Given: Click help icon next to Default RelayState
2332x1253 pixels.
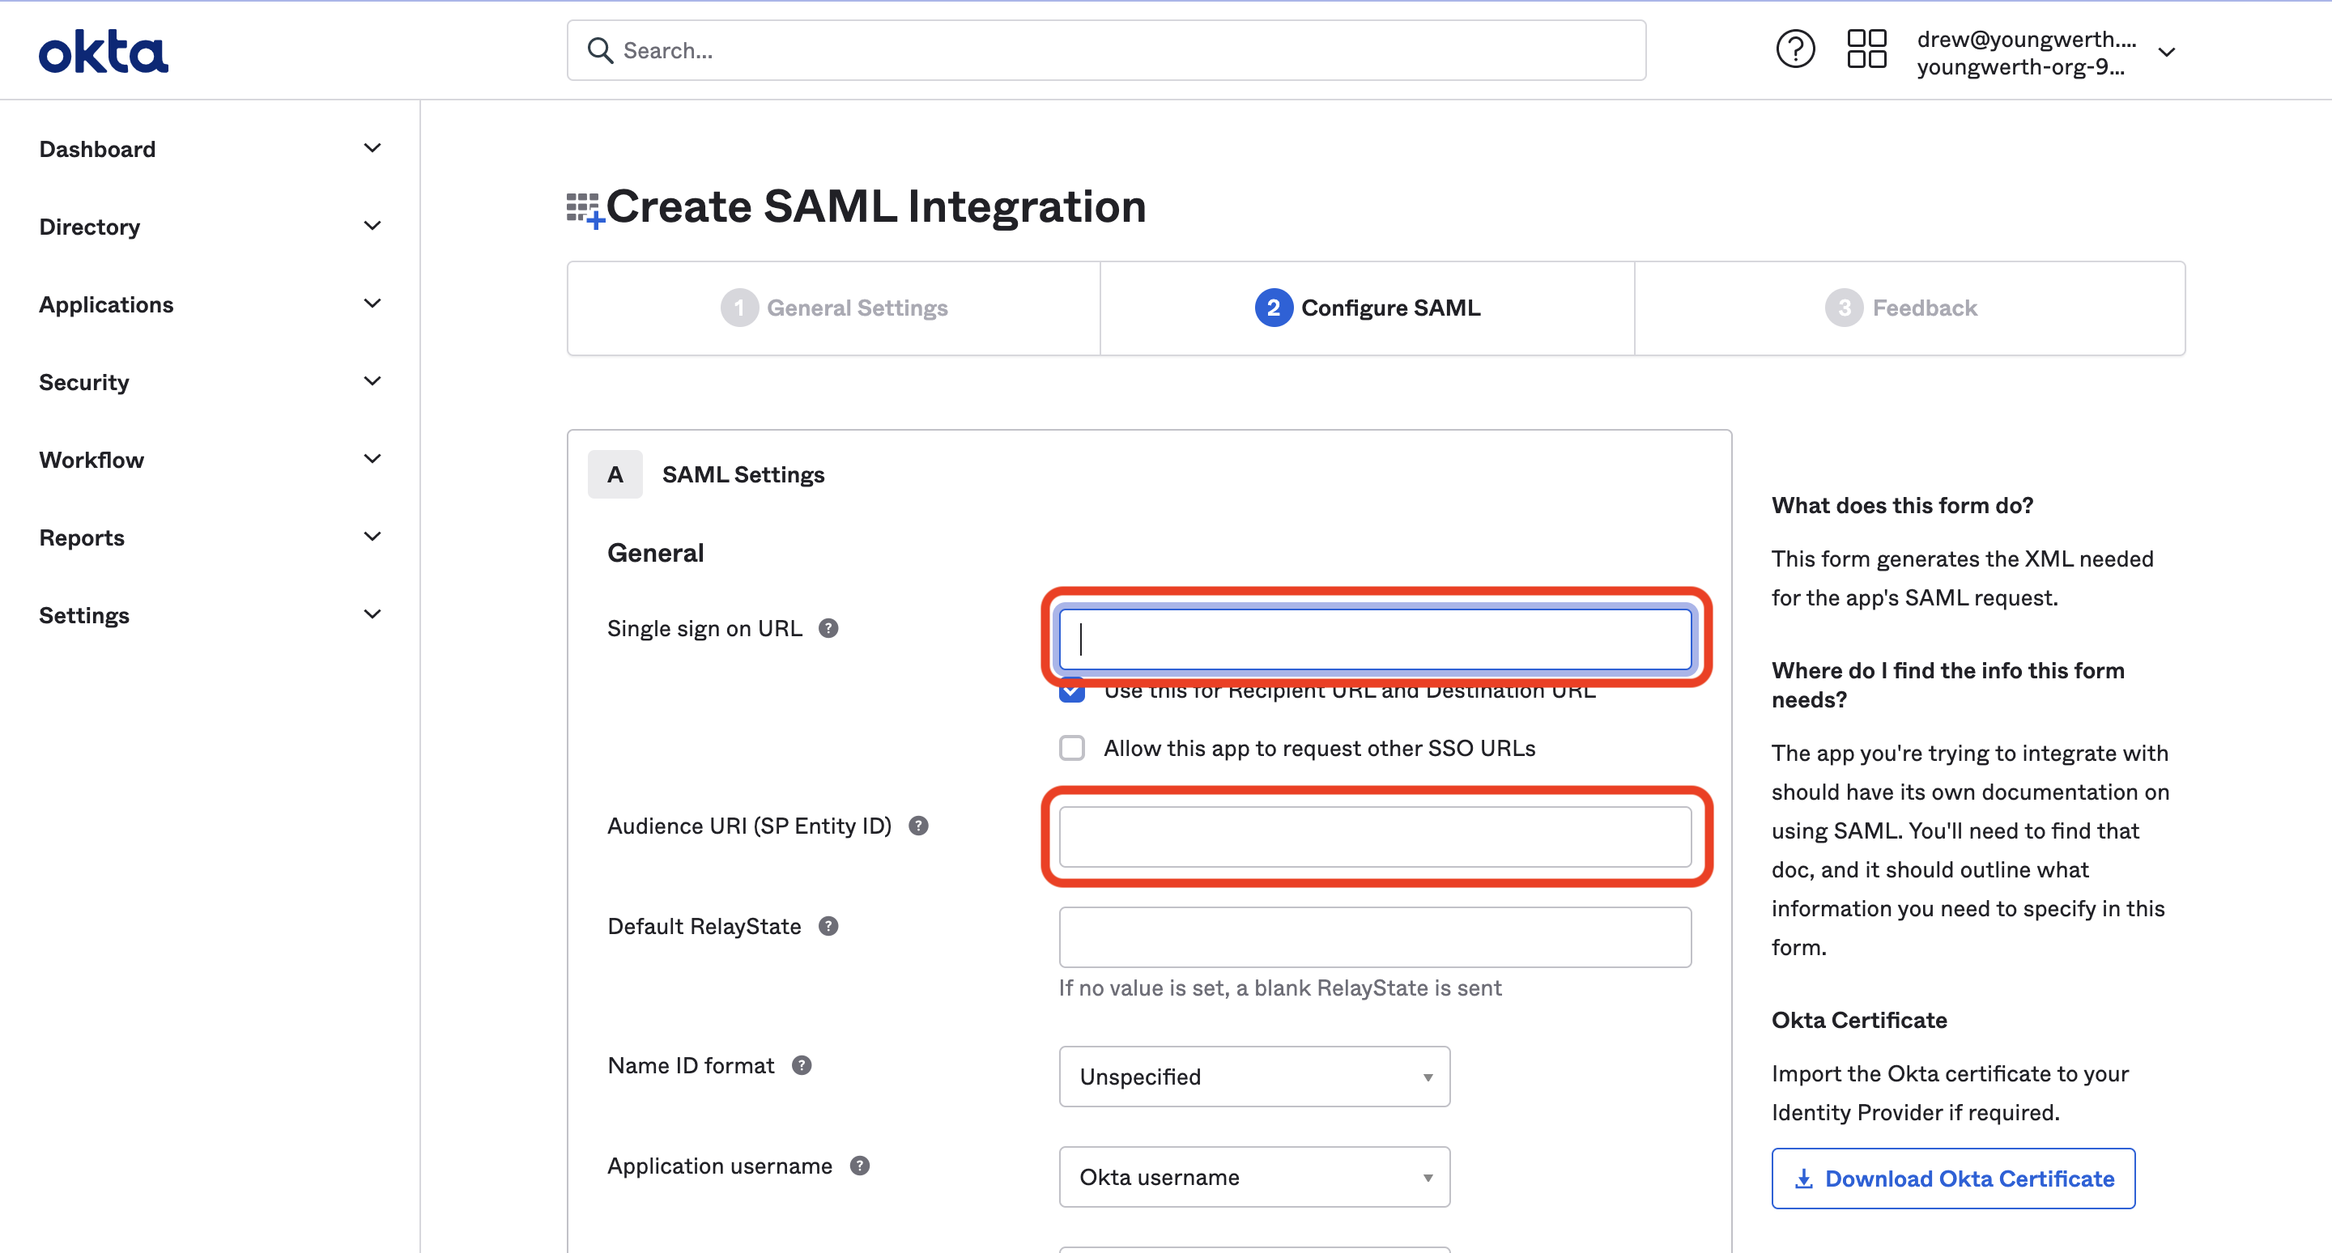Looking at the screenshot, I should [x=828, y=925].
